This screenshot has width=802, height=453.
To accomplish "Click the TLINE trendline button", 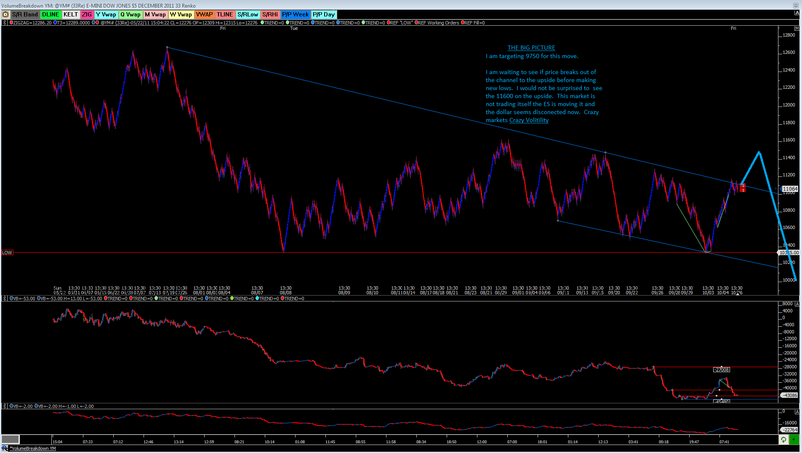I will click(x=225, y=15).
